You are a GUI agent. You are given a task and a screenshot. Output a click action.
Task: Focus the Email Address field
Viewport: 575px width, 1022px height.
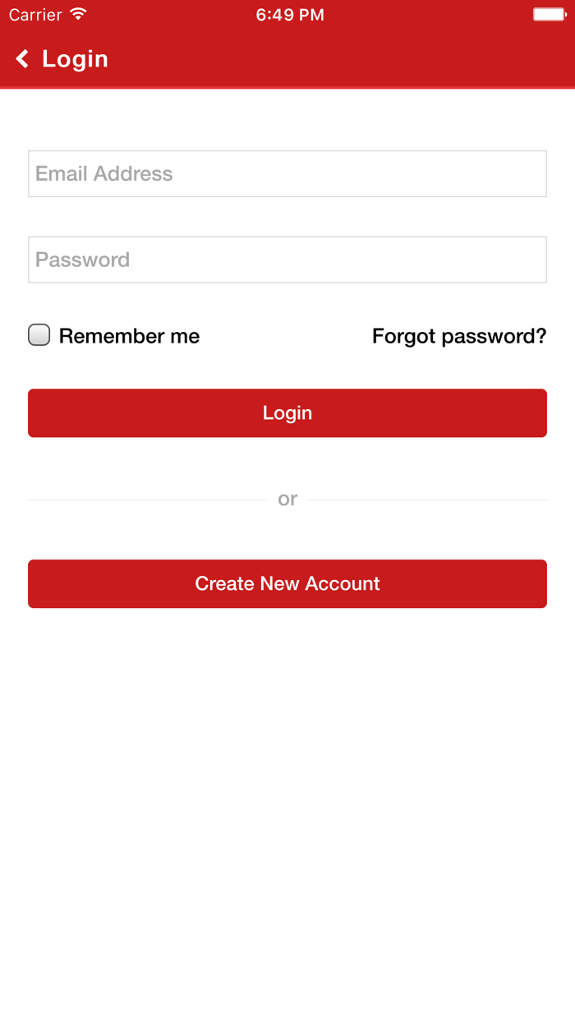[287, 173]
